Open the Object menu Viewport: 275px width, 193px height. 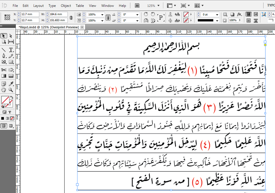[x=66, y=6]
